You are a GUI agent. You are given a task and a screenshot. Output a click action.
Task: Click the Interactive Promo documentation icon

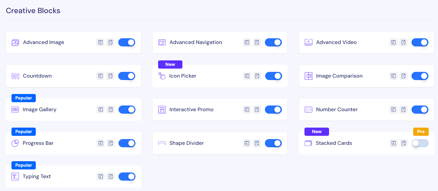(257, 110)
